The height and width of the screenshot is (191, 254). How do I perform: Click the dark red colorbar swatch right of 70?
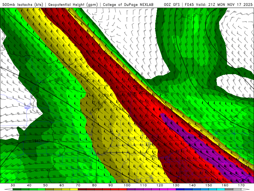82,189
